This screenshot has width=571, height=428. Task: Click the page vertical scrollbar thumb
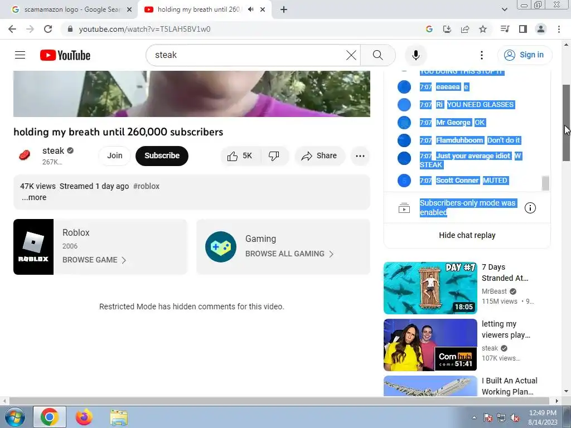(x=567, y=123)
